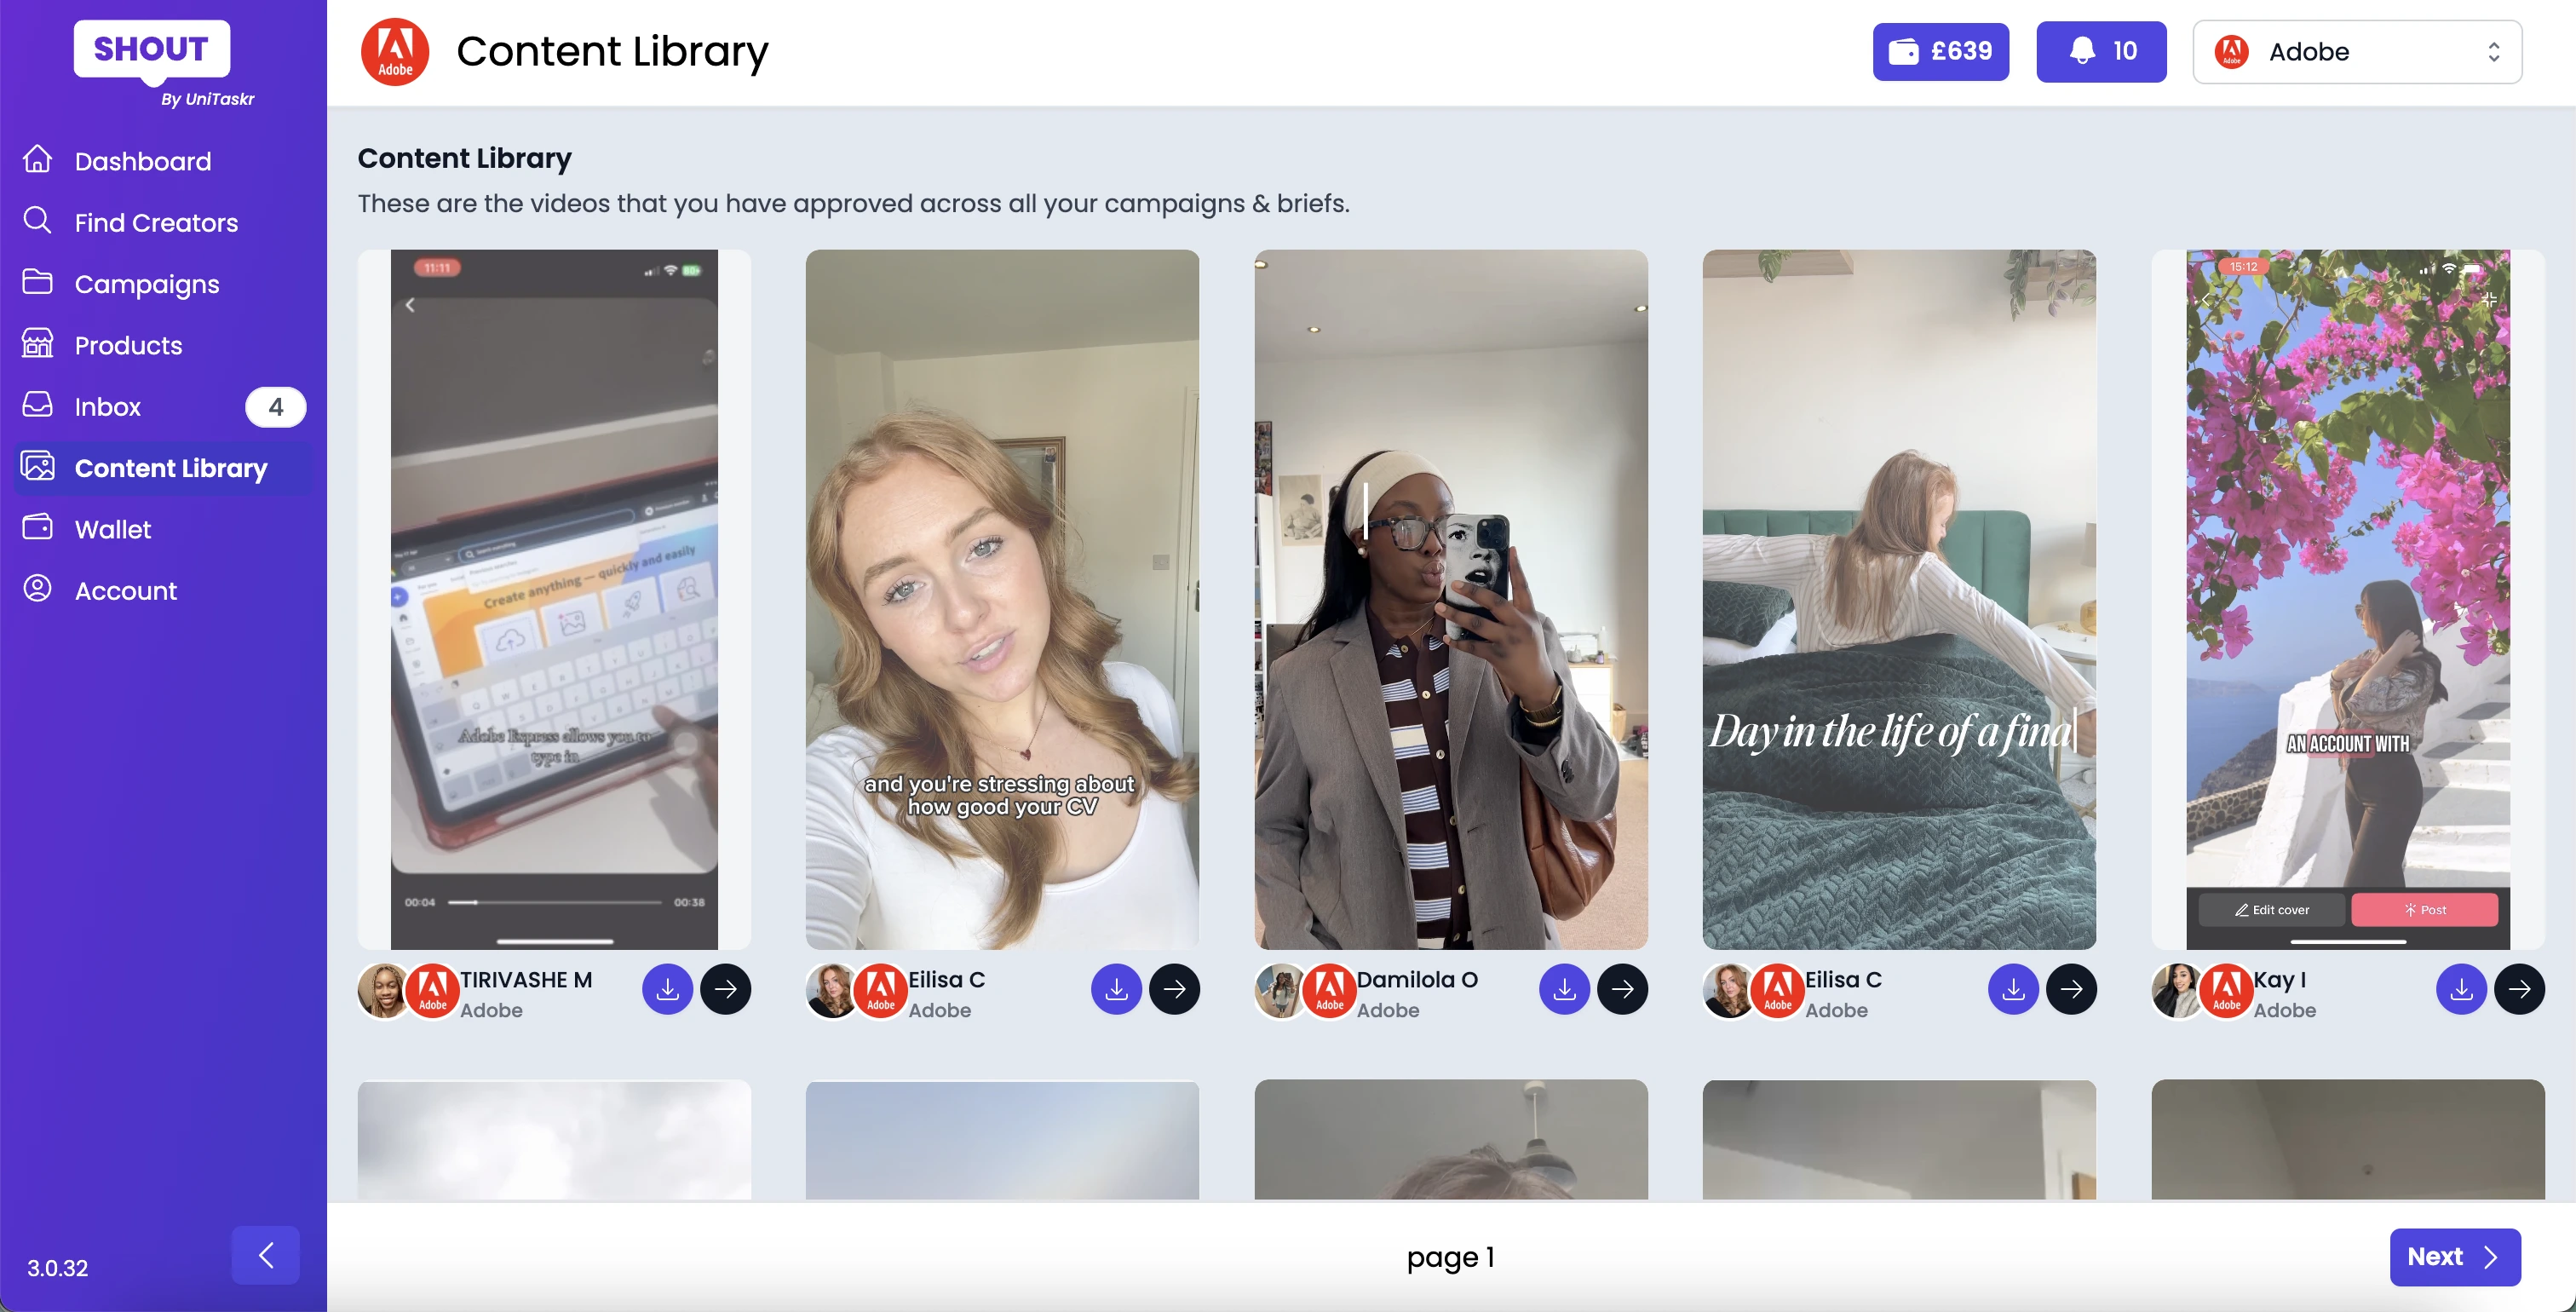Open the Day in the life video thumbnail

(1898, 599)
